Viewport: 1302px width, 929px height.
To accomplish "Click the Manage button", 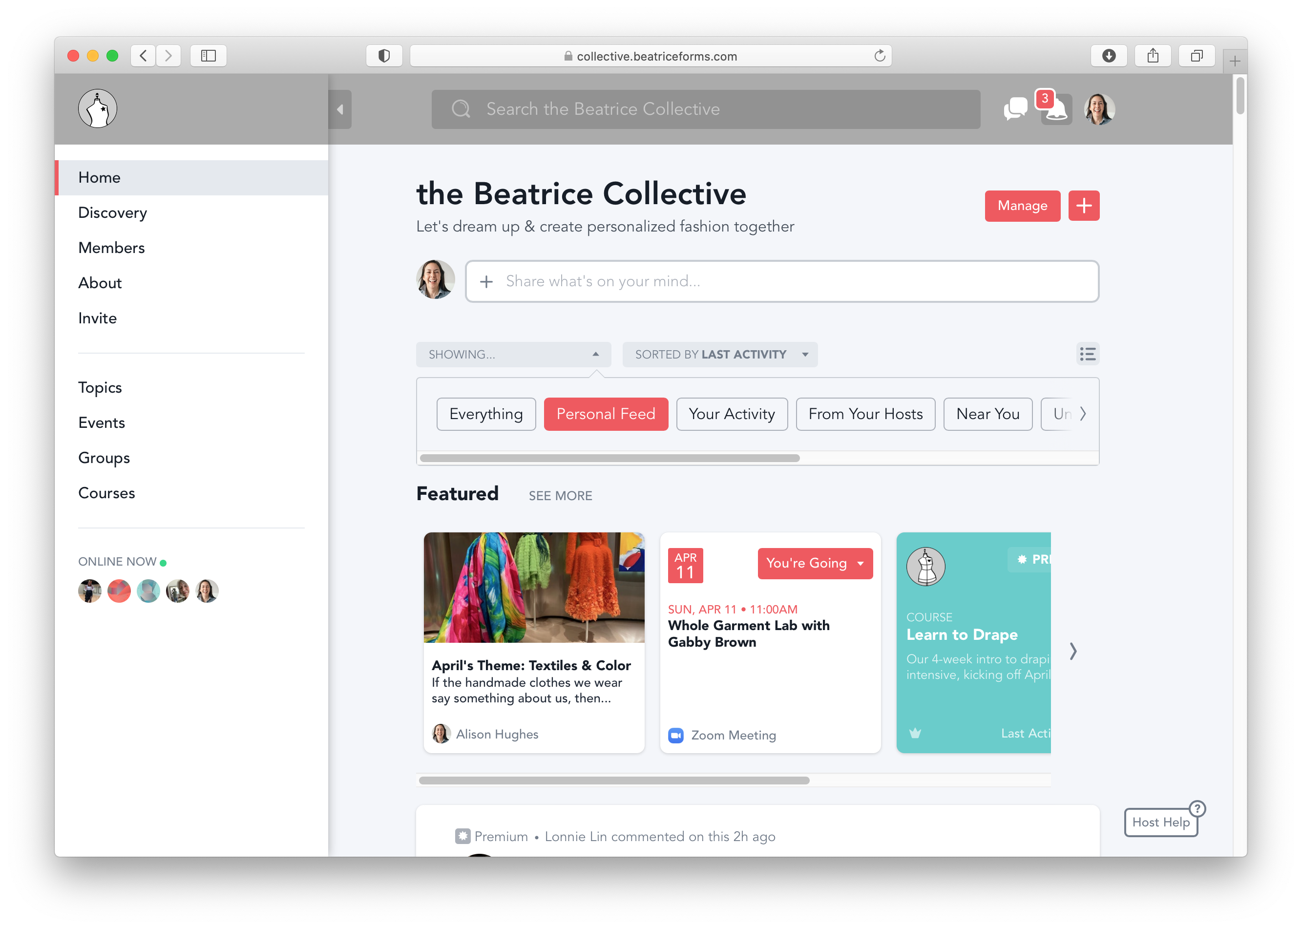I will point(1022,206).
